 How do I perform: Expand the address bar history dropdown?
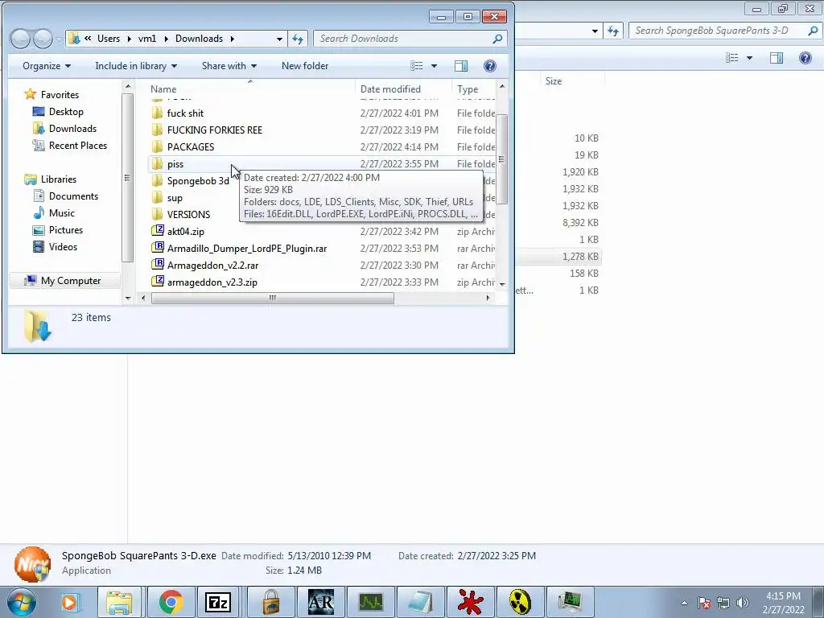click(279, 39)
